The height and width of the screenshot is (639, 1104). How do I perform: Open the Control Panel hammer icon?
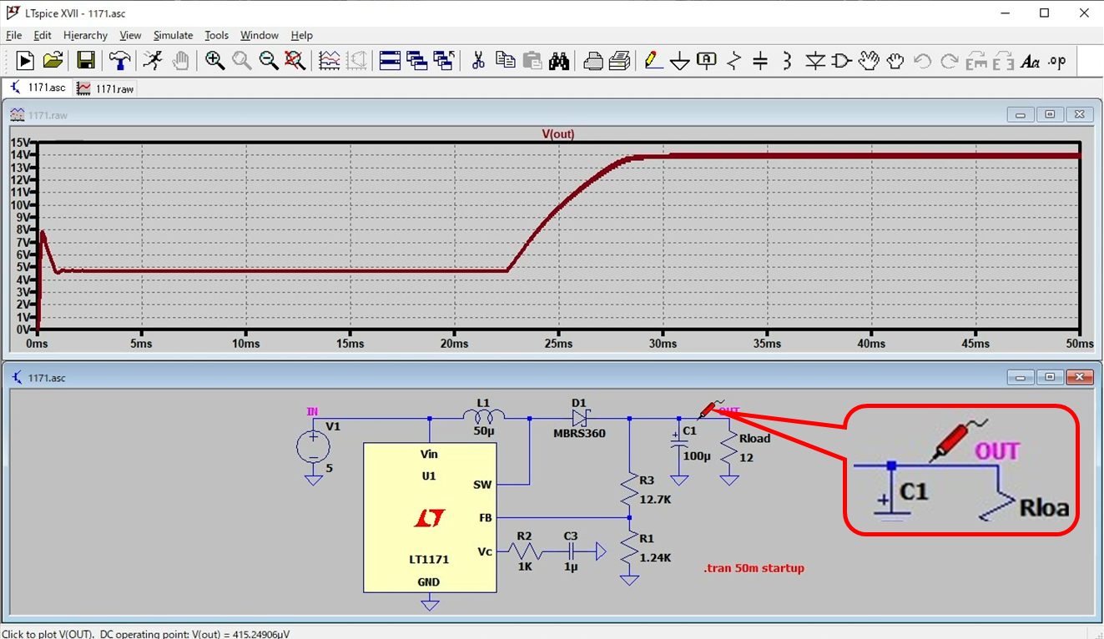(119, 60)
